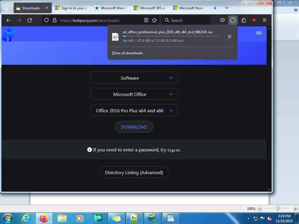Expand the Software category dropdown
299x224 pixels.
[x=134, y=78]
